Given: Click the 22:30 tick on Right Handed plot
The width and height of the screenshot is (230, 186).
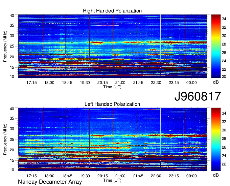Looking at the screenshot, I should click(156, 83).
